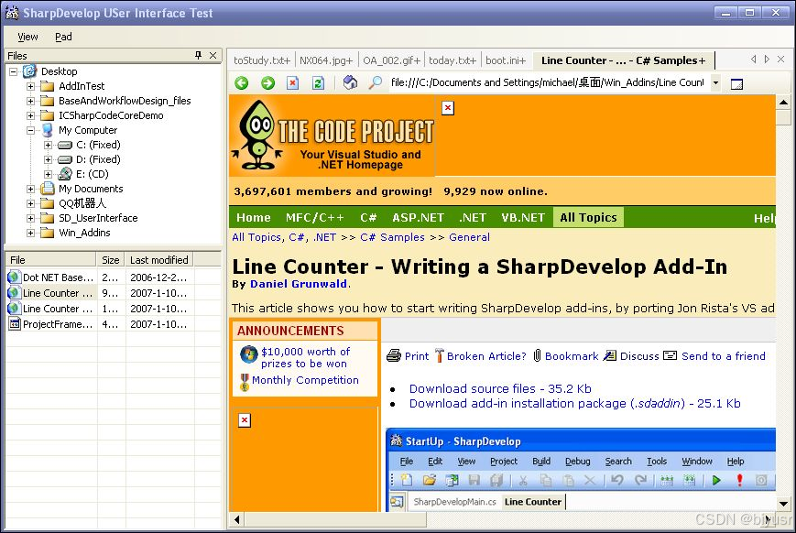
Task: Click the Print icon on the article page
Action: tap(394, 356)
